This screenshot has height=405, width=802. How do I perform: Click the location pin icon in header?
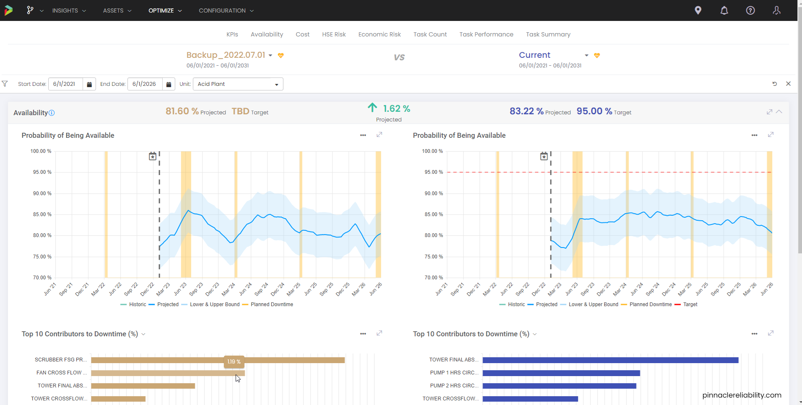click(x=698, y=10)
